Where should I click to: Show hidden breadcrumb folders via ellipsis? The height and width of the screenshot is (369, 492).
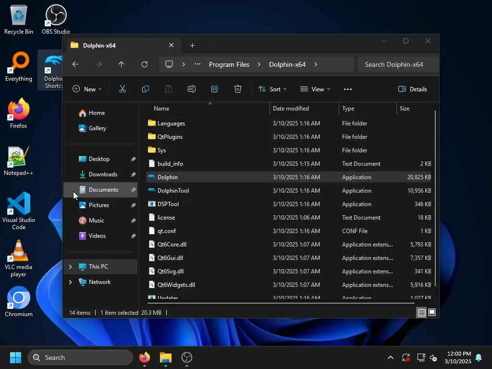(197, 64)
